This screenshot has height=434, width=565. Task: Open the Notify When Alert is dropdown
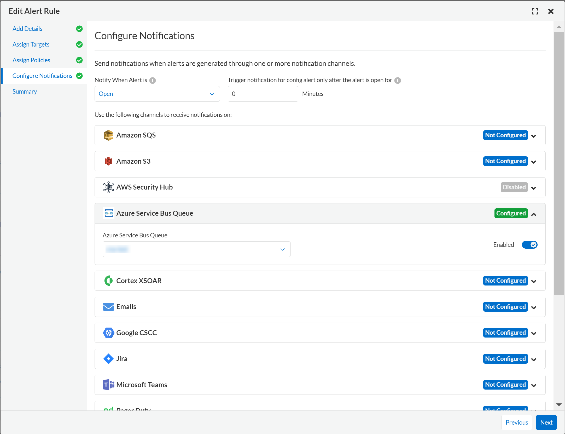(157, 94)
